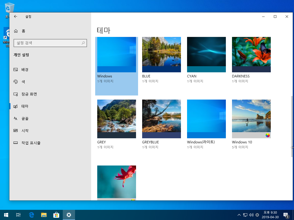
Task: Open 글꼴 settings page
Action: click(x=50, y=118)
